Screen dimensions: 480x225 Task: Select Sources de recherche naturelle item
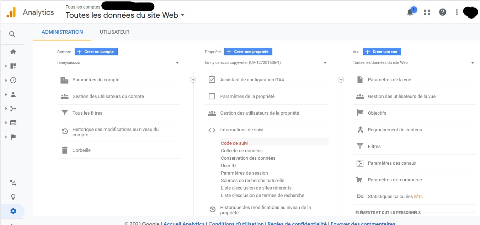[x=252, y=181]
